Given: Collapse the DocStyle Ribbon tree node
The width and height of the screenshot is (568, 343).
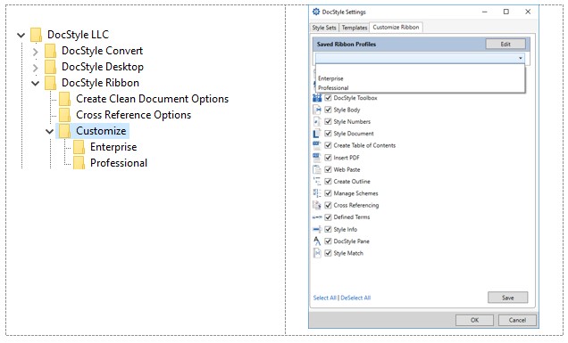Looking at the screenshot, I should 35,84.
